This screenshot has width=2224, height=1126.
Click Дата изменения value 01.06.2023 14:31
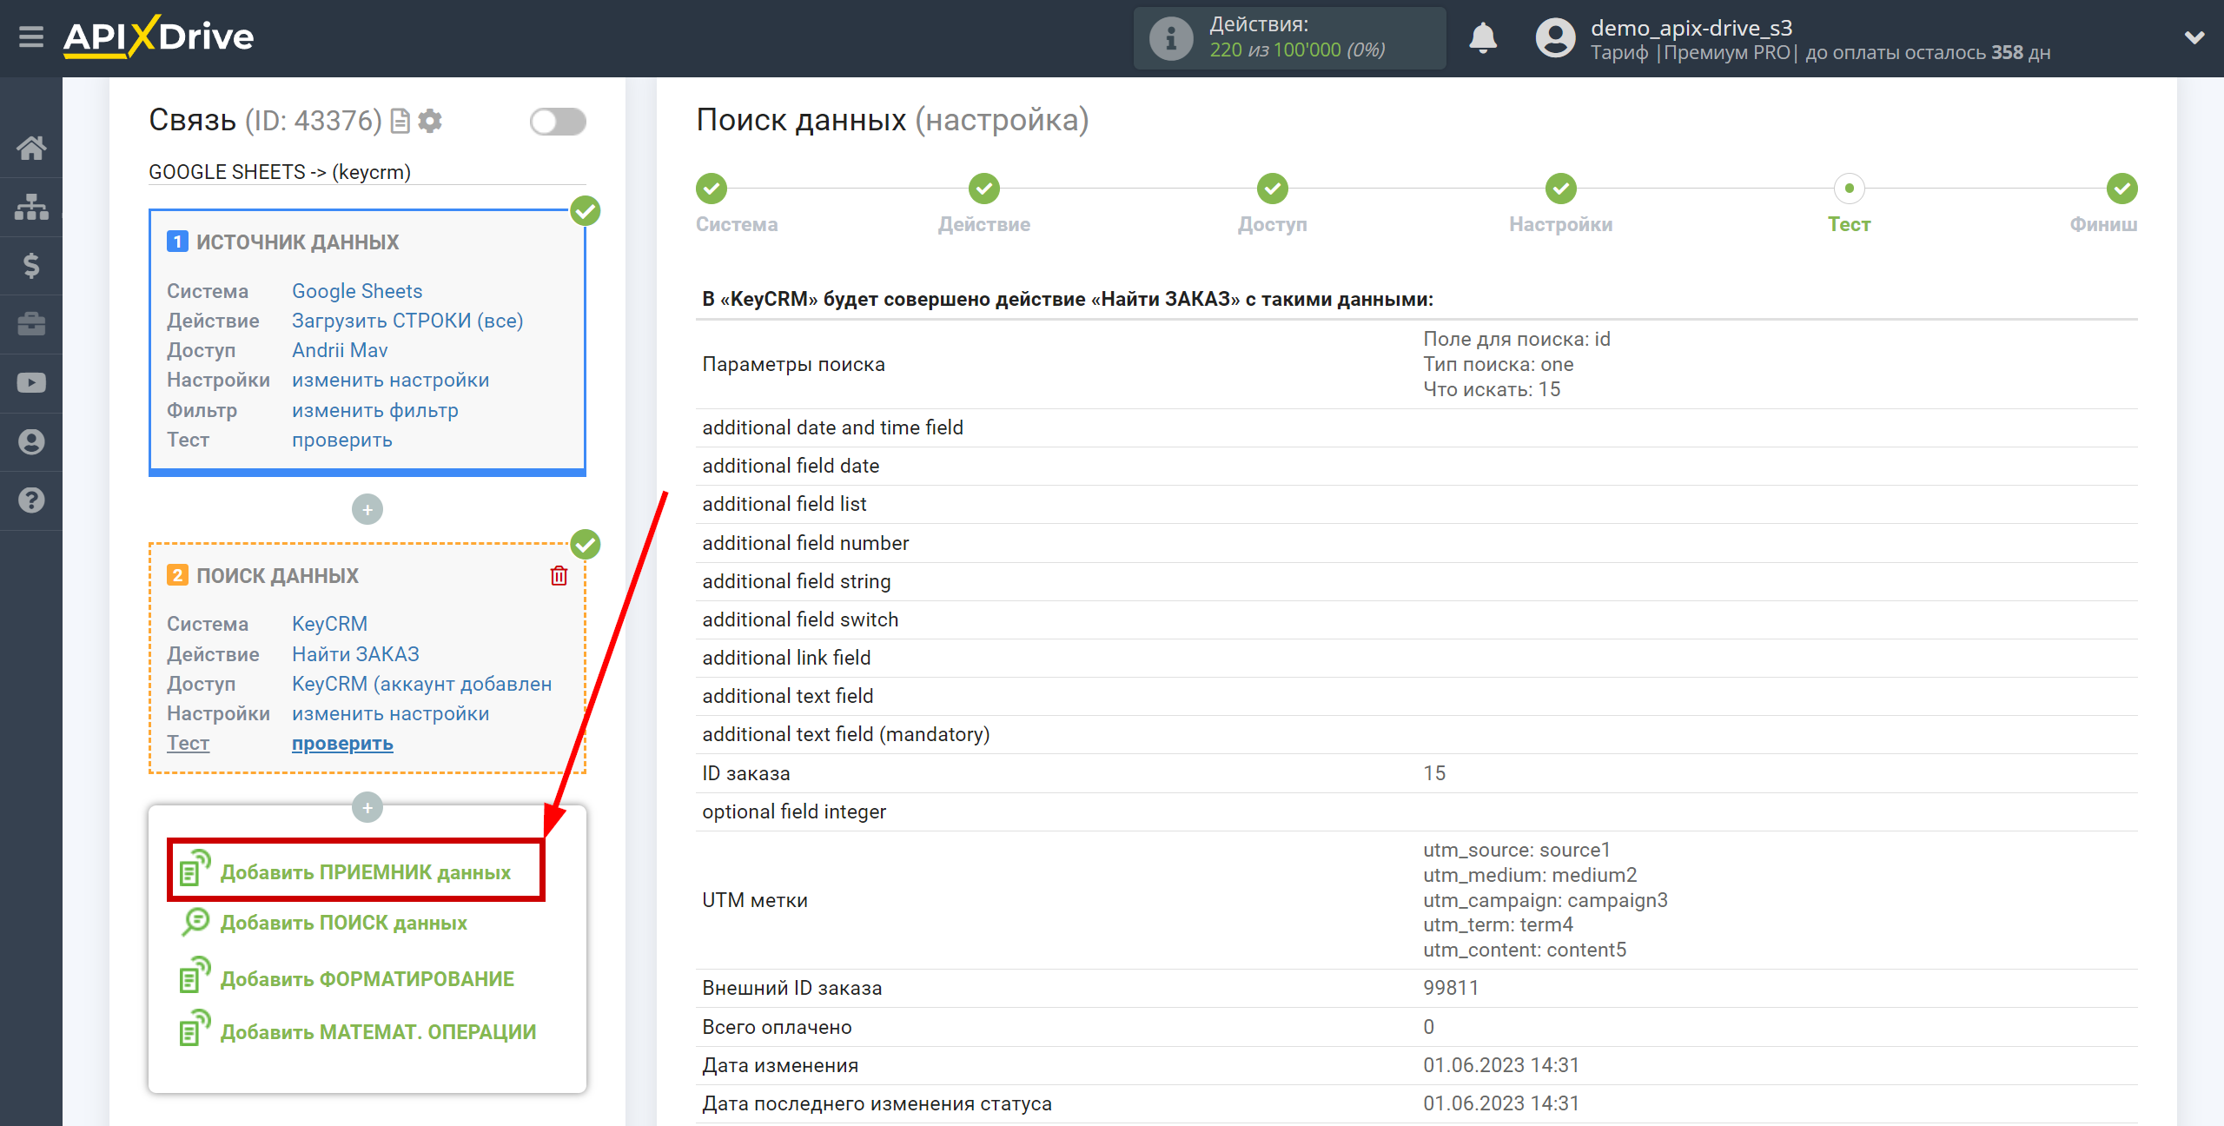click(1501, 1065)
